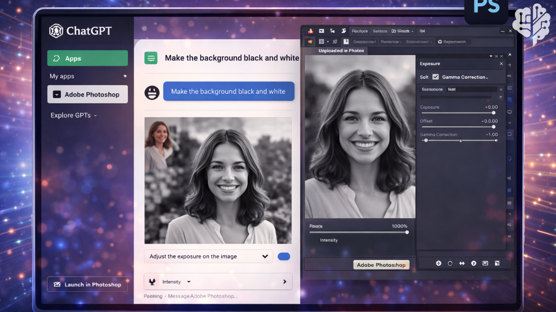Select Adobe Photoshop in My apps
This screenshot has height=312, width=556.
click(87, 94)
